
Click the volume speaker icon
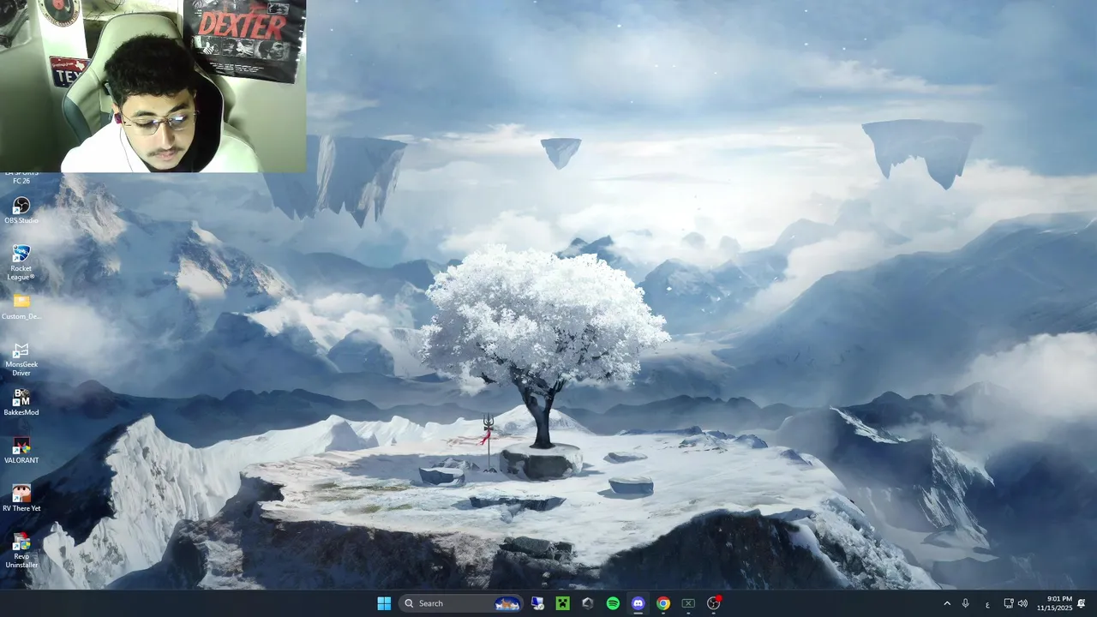pyautogui.click(x=1022, y=603)
